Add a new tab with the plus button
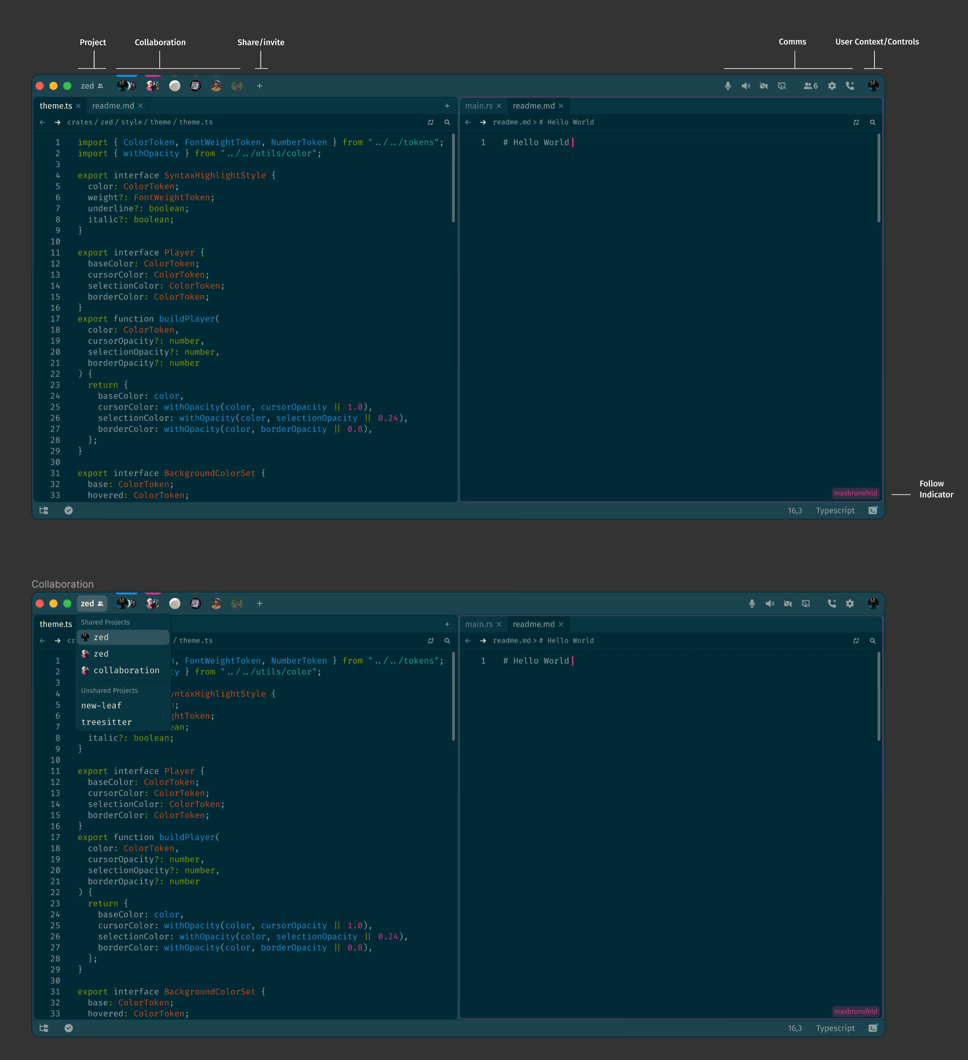The width and height of the screenshot is (968, 1060). click(447, 106)
